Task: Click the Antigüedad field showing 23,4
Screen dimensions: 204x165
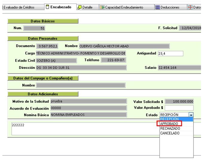Action: 170,53
